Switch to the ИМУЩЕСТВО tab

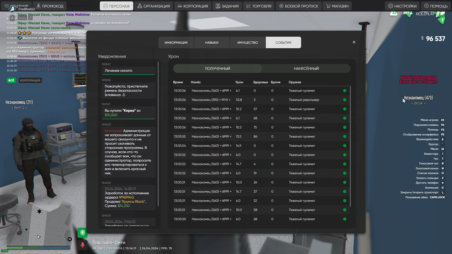pos(248,42)
